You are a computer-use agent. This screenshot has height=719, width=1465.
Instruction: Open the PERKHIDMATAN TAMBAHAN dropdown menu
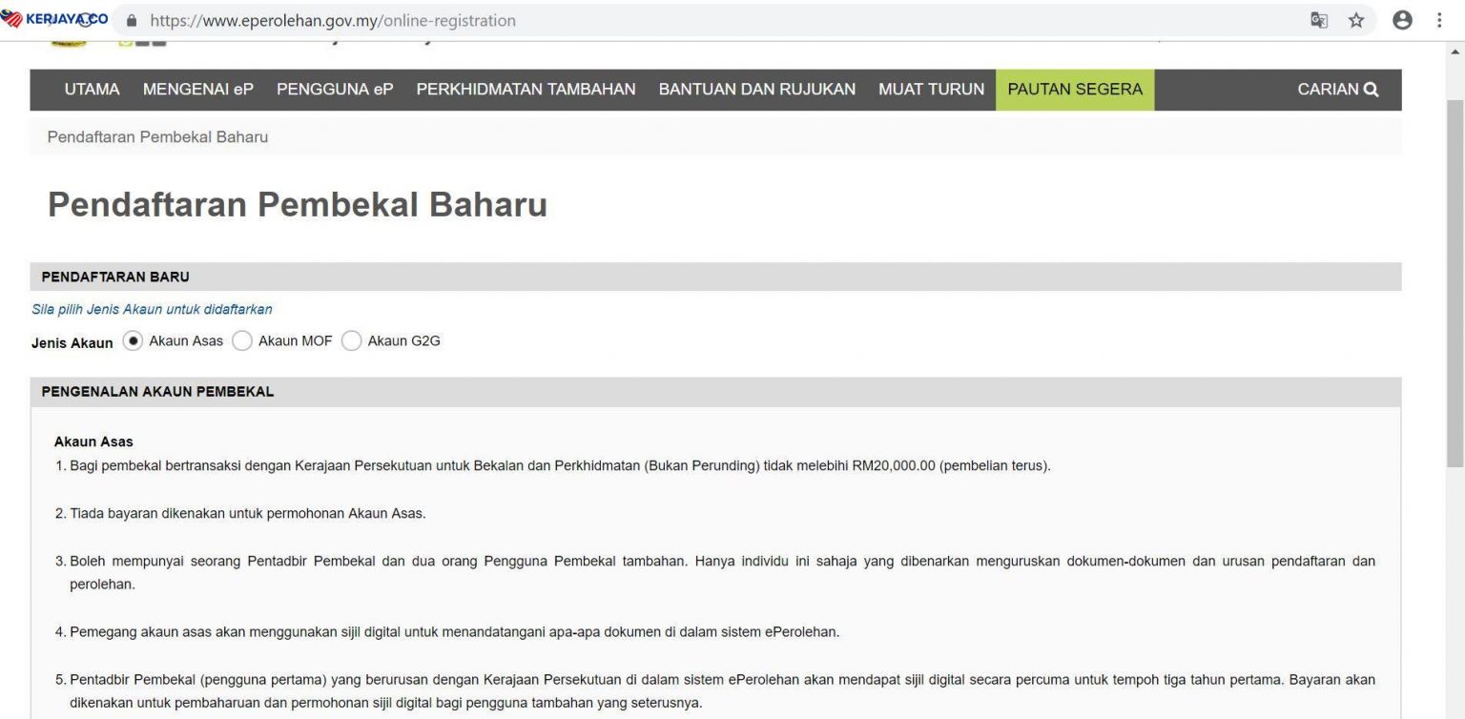click(525, 89)
